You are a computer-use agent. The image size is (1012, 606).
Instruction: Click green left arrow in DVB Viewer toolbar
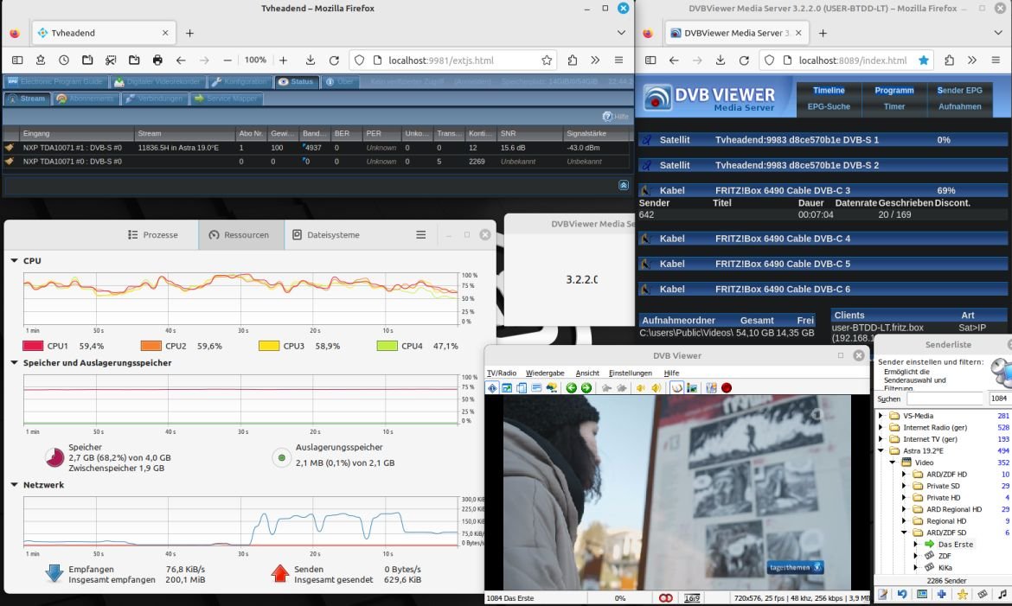(x=571, y=388)
